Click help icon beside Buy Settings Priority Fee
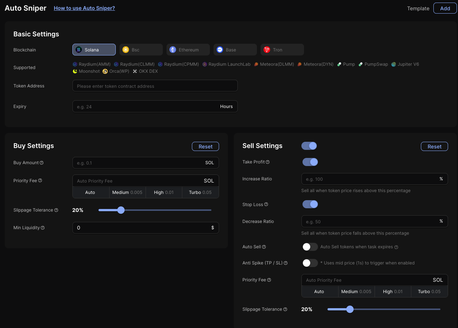Screen dimensions: 458x328 point(40,180)
